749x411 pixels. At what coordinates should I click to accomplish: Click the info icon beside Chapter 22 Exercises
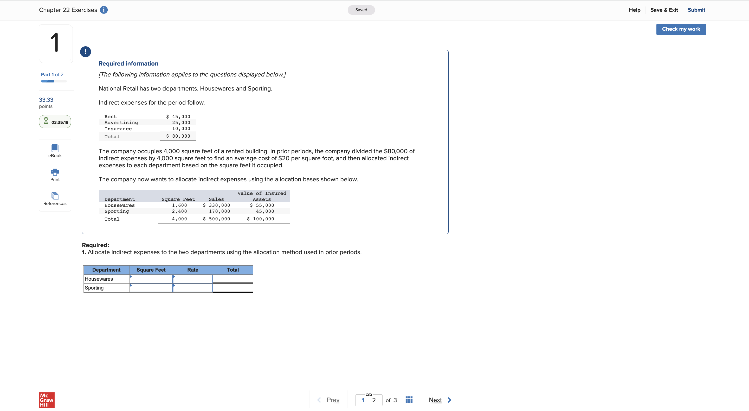[104, 10]
